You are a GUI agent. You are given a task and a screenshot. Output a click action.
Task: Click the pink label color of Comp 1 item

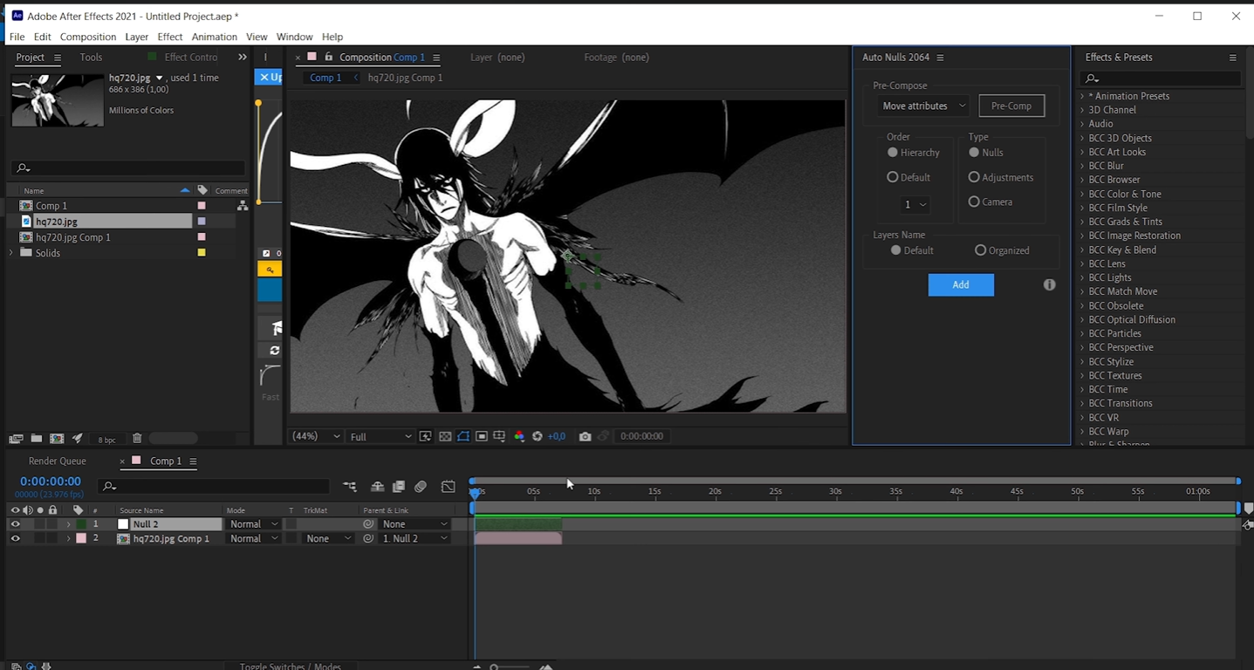coord(202,206)
